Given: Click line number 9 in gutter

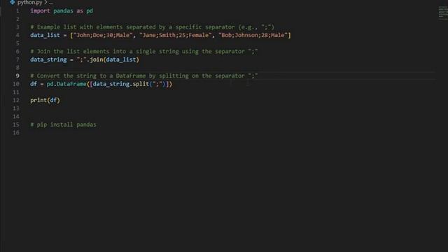Looking at the screenshot, I should tap(17, 76).
